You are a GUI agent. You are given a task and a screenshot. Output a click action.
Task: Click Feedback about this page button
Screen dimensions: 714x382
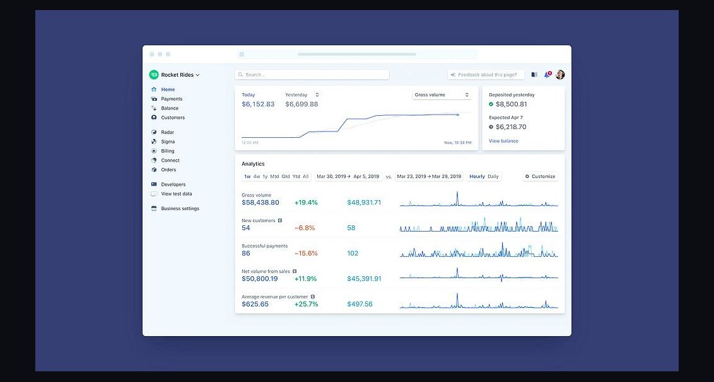pos(486,74)
